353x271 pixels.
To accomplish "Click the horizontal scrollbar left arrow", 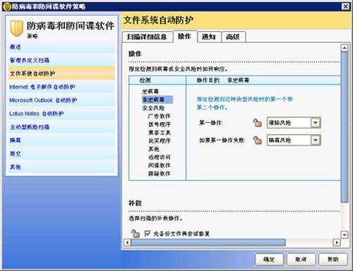I will (127, 242).
